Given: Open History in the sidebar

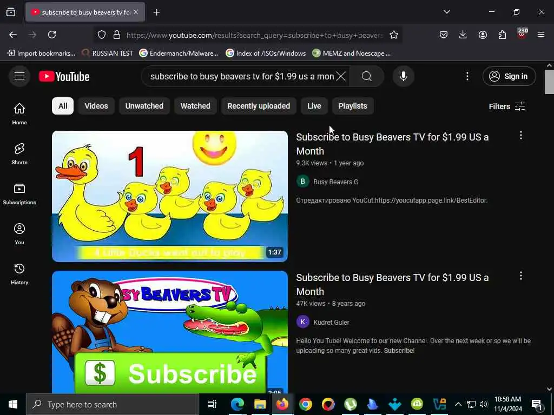Looking at the screenshot, I should click(19, 274).
